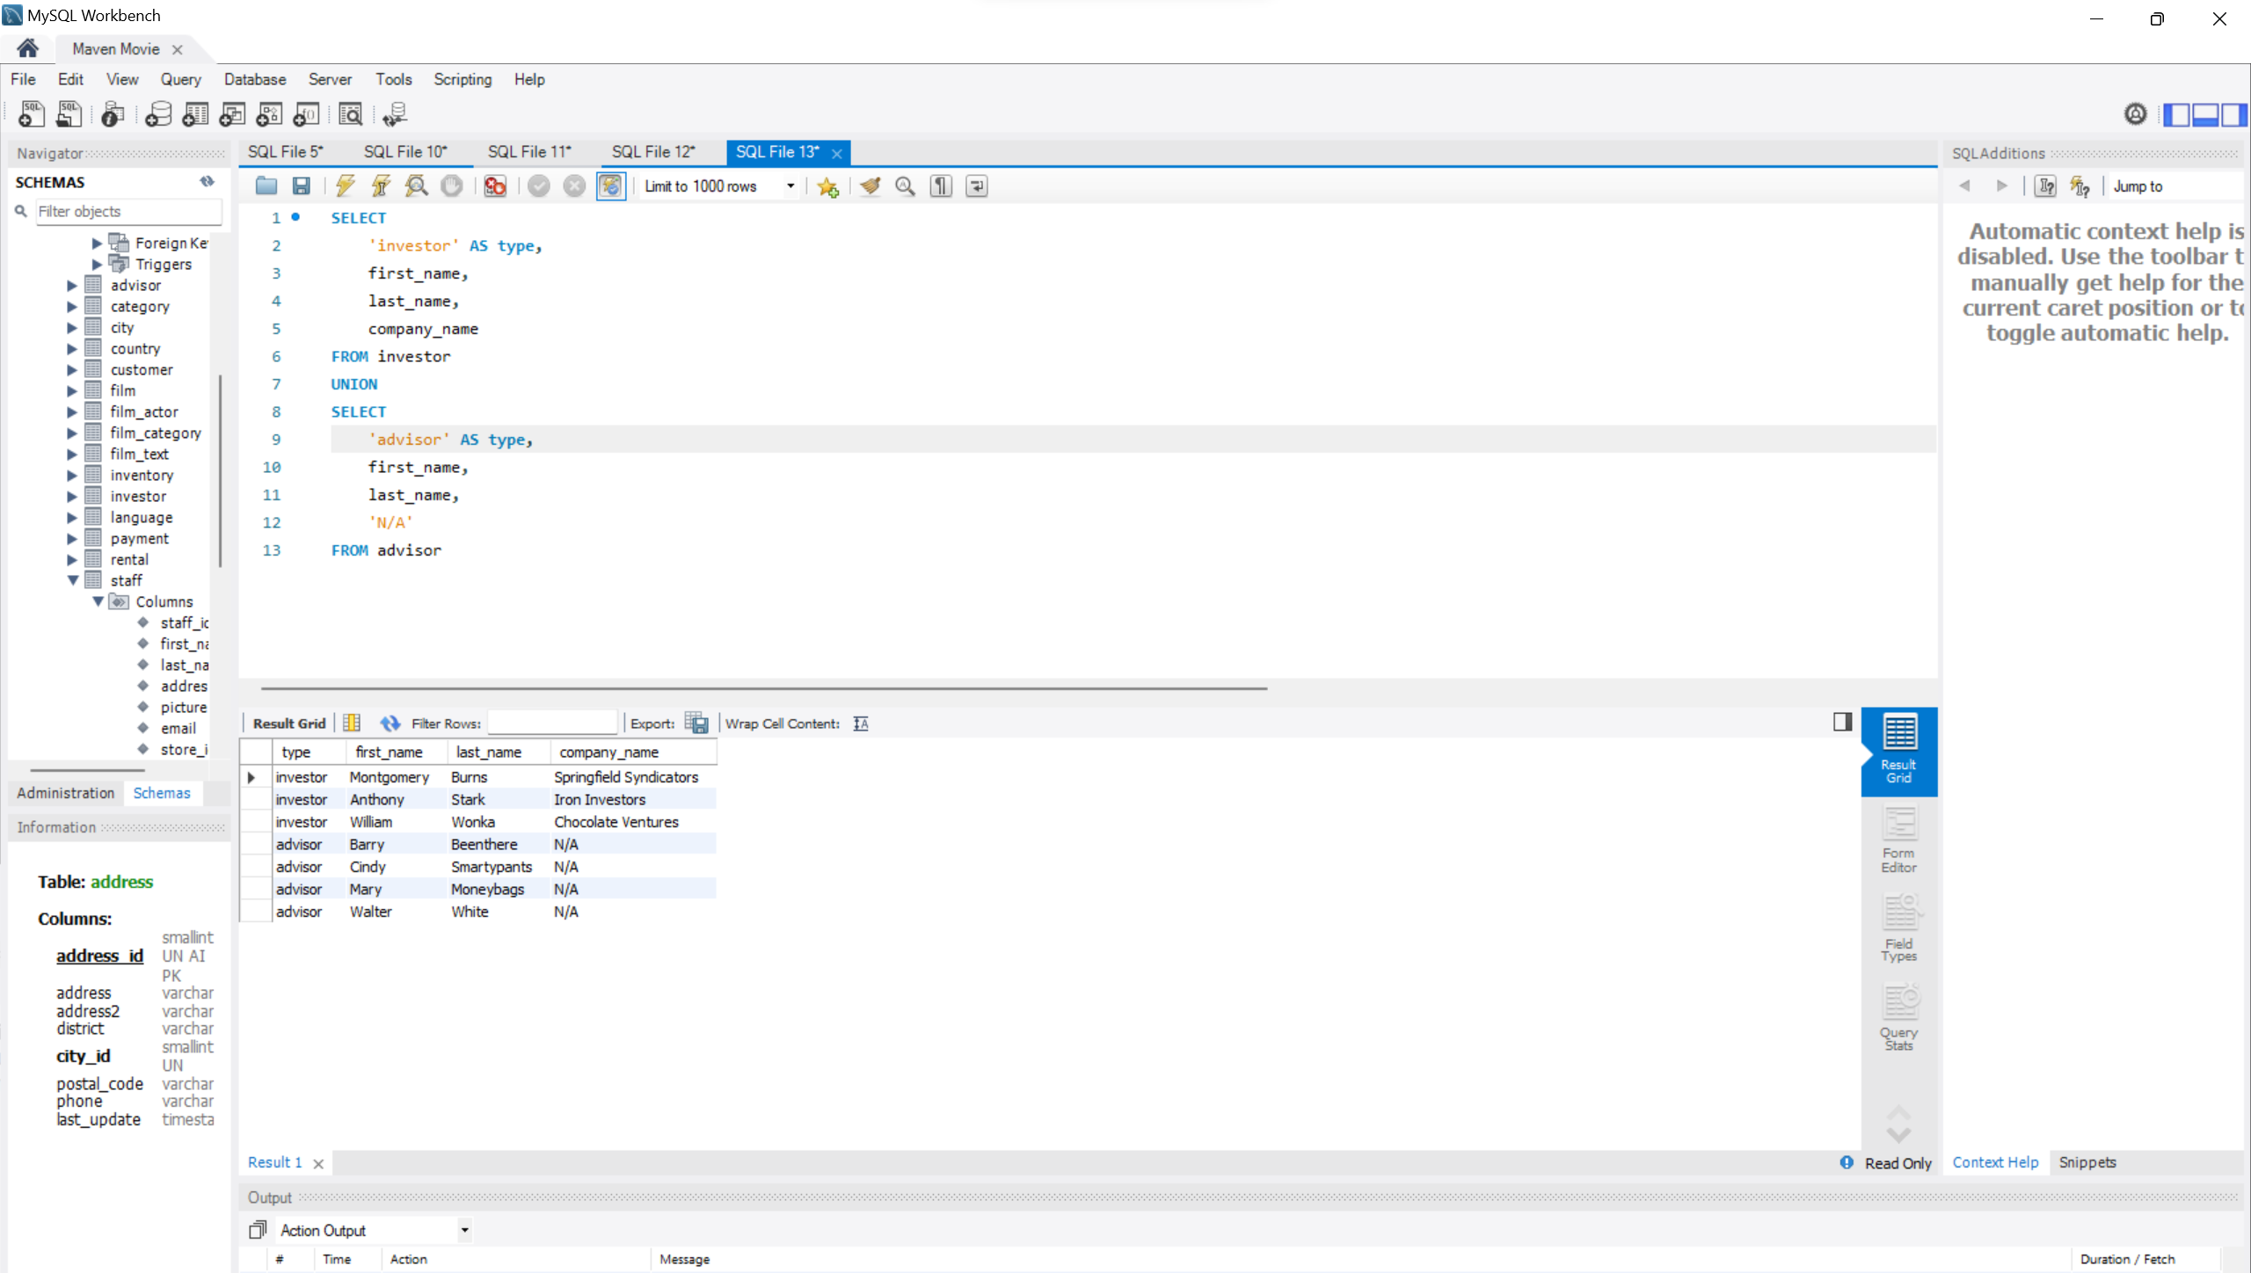This screenshot has width=2251, height=1273.
Task: Open the Snippets tab
Action: 2087,1162
